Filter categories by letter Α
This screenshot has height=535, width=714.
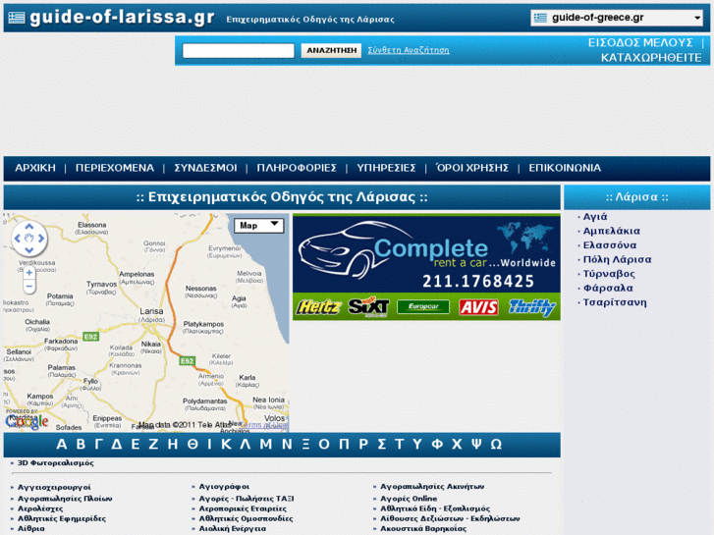coord(62,445)
